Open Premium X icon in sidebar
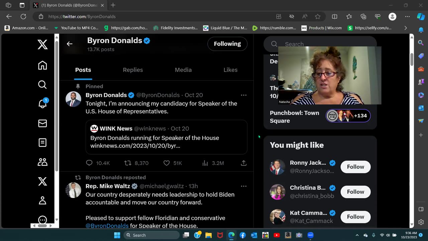Viewport: 428px width, 241px height. click(x=42, y=181)
